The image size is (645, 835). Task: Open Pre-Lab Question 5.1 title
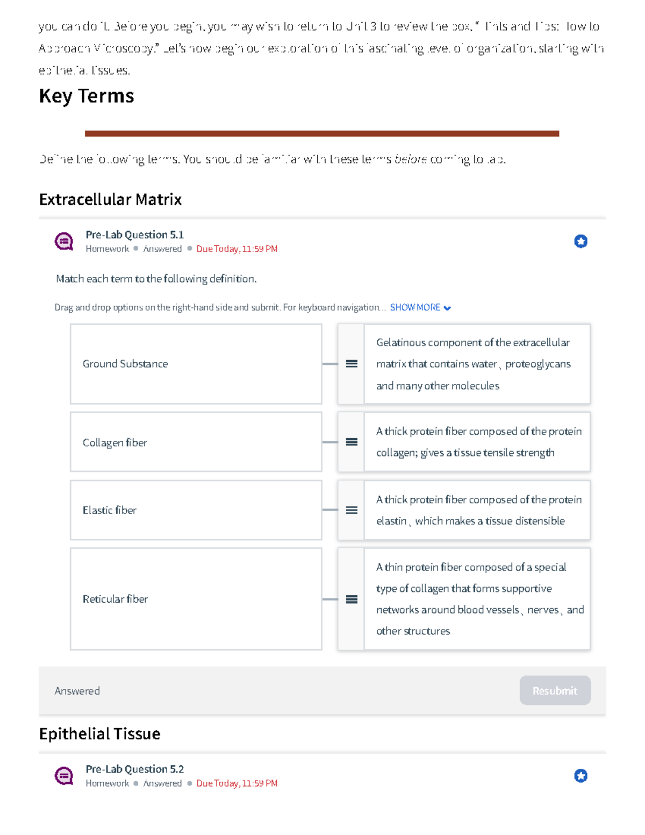[x=134, y=234]
